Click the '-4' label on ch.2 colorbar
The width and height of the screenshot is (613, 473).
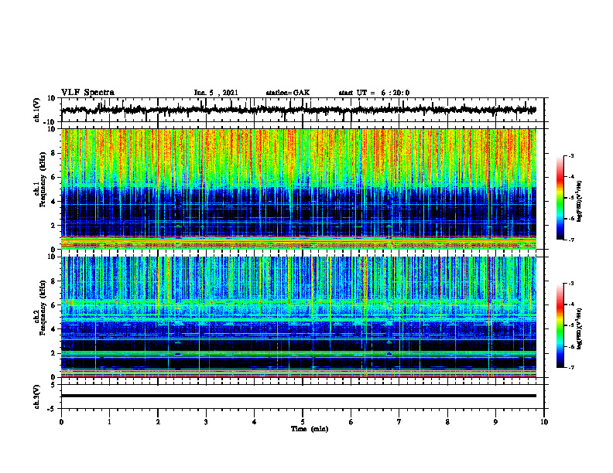coord(571,305)
